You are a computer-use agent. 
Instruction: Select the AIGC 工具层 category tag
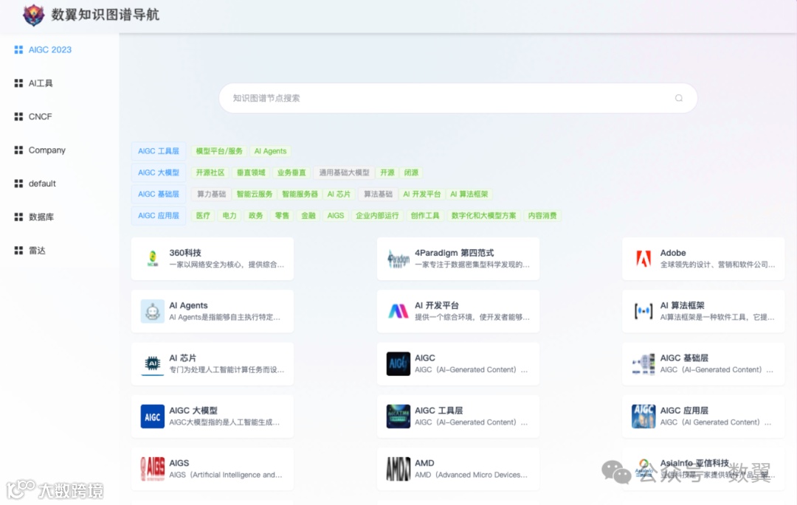[x=159, y=151]
